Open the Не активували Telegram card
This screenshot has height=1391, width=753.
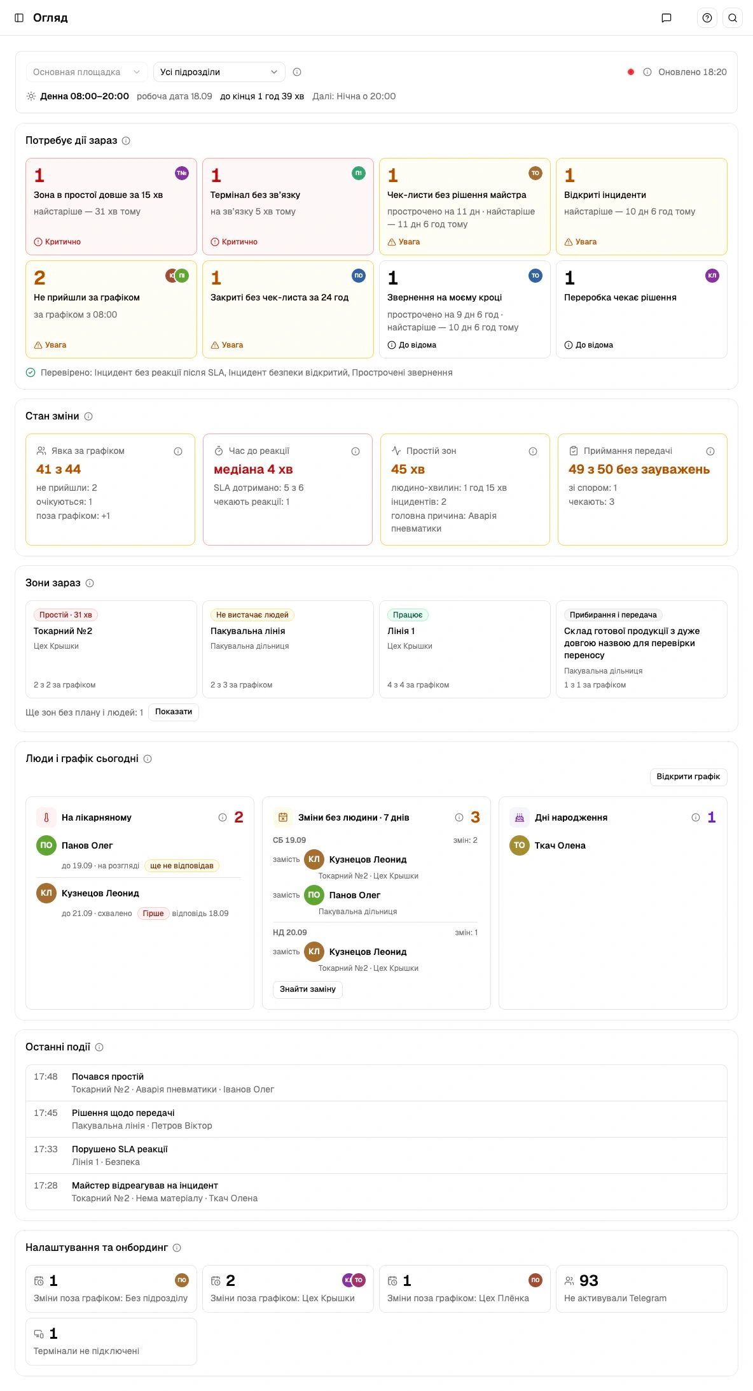pyautogui.click(x=642, y=1289)
